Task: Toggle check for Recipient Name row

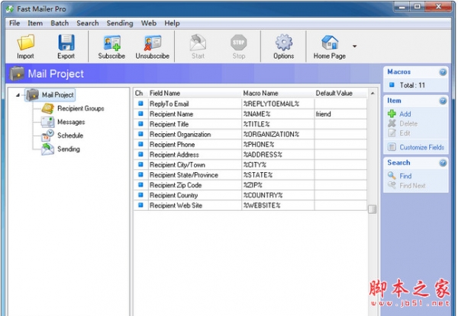Action: point(140,113)
